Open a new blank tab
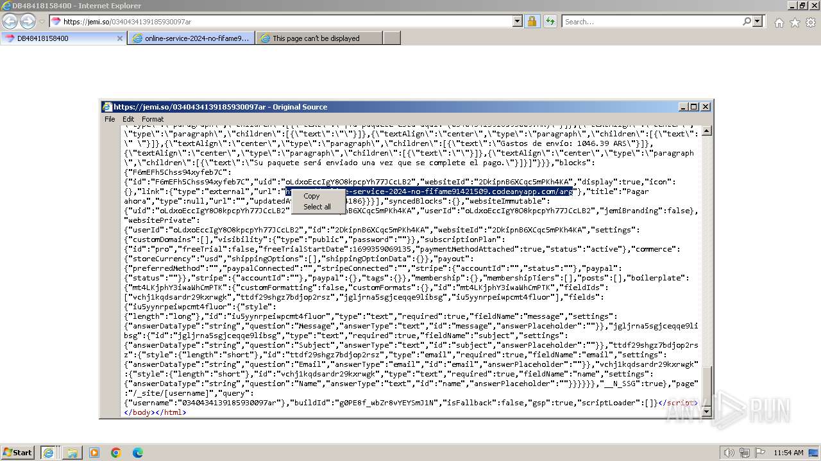 (x=391, y=38)
